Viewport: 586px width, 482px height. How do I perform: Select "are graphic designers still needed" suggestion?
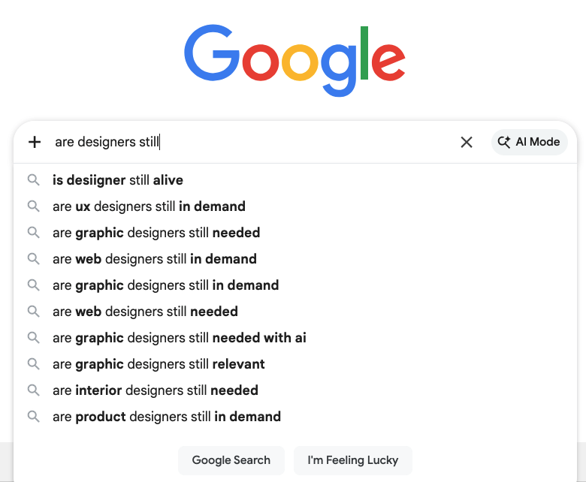156,233
